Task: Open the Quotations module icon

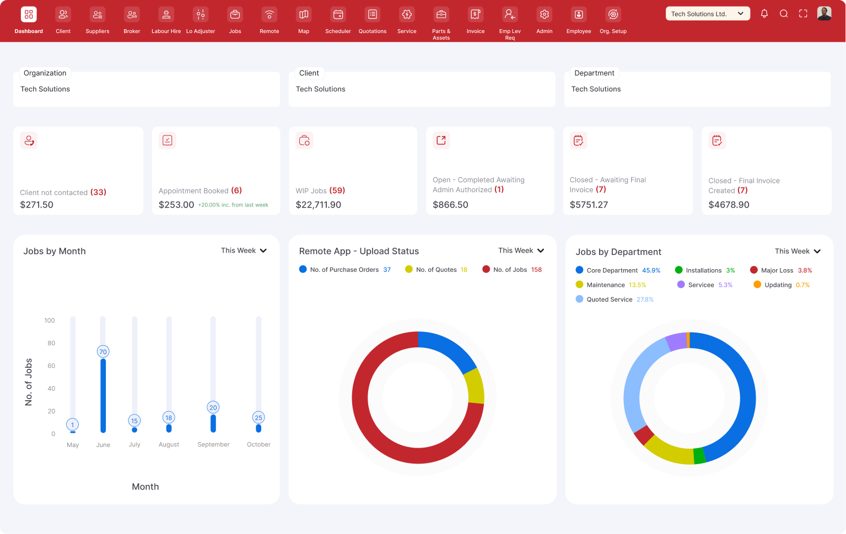Action: [x=373, y=15]
